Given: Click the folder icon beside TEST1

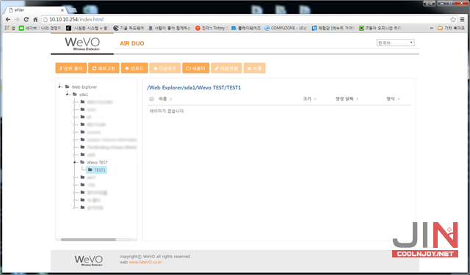Looking at the screenshot, I should 90,169.
